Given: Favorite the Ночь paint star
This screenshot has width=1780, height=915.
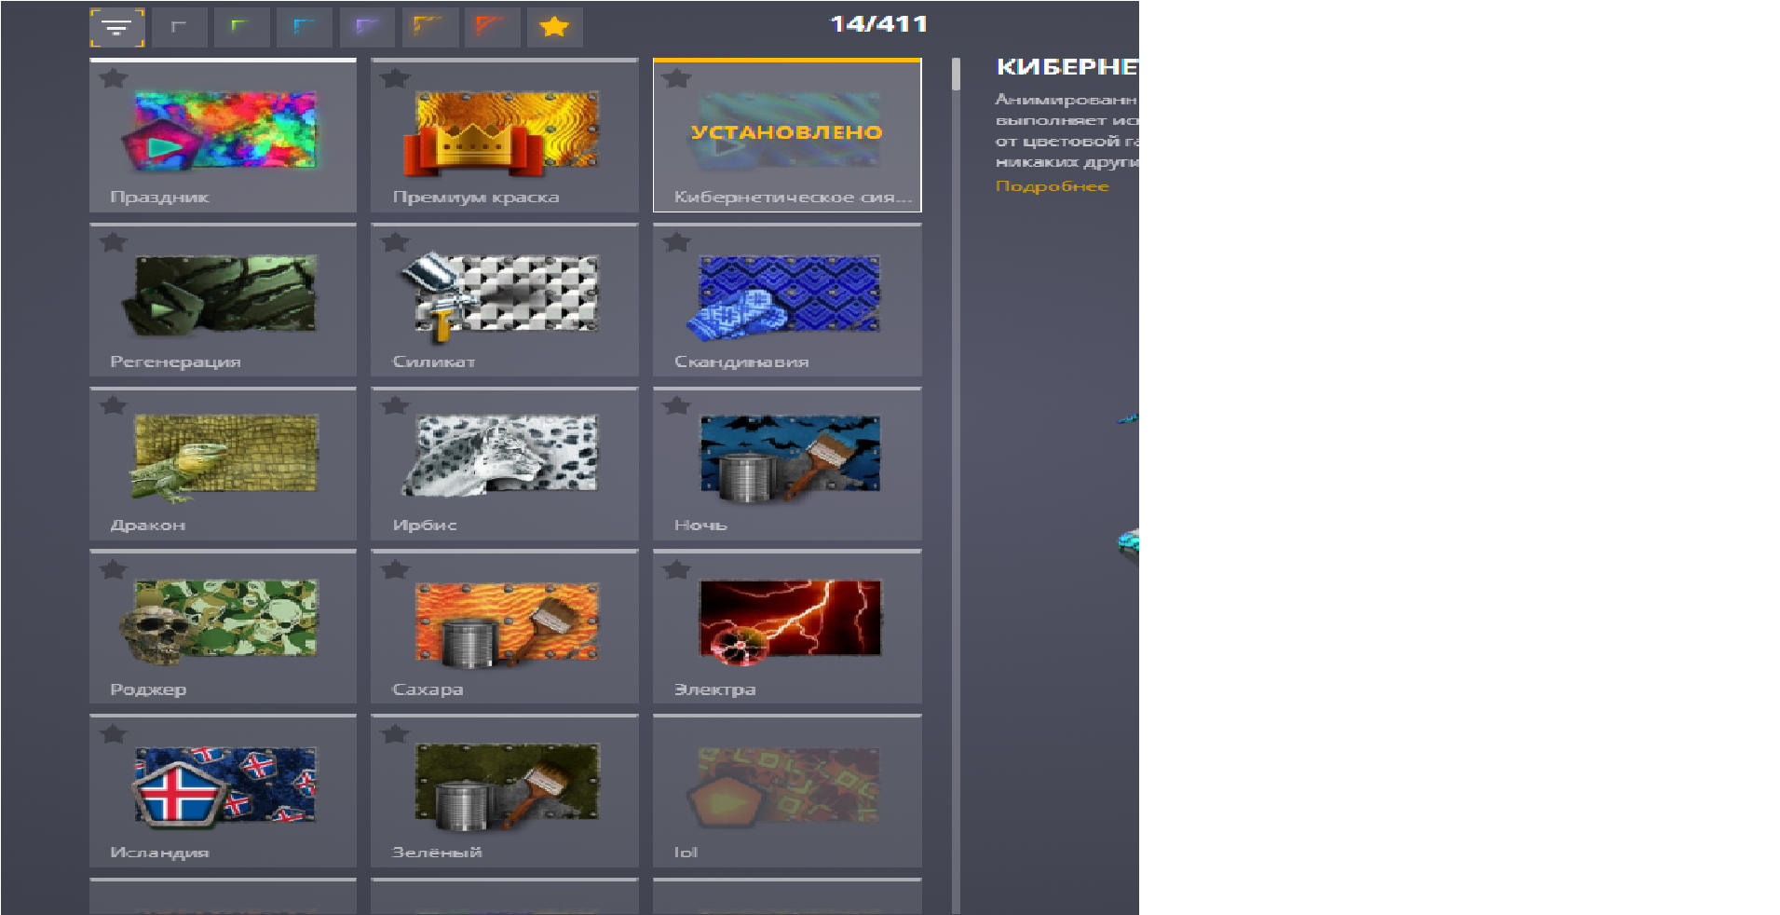Looking at the screenshot, I should [677, 405].
